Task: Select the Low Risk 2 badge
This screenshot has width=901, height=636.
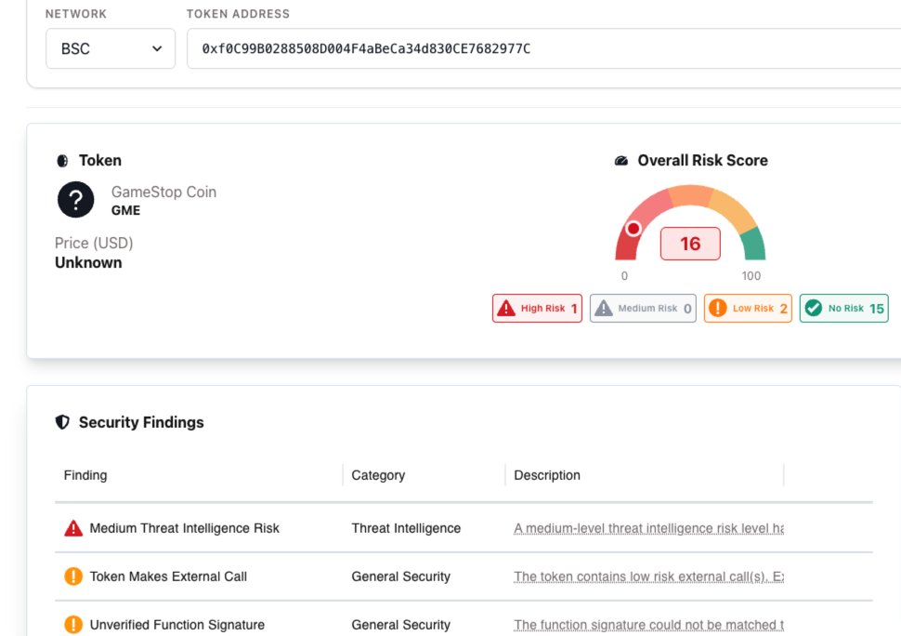Action: click(x=748, y=308)
